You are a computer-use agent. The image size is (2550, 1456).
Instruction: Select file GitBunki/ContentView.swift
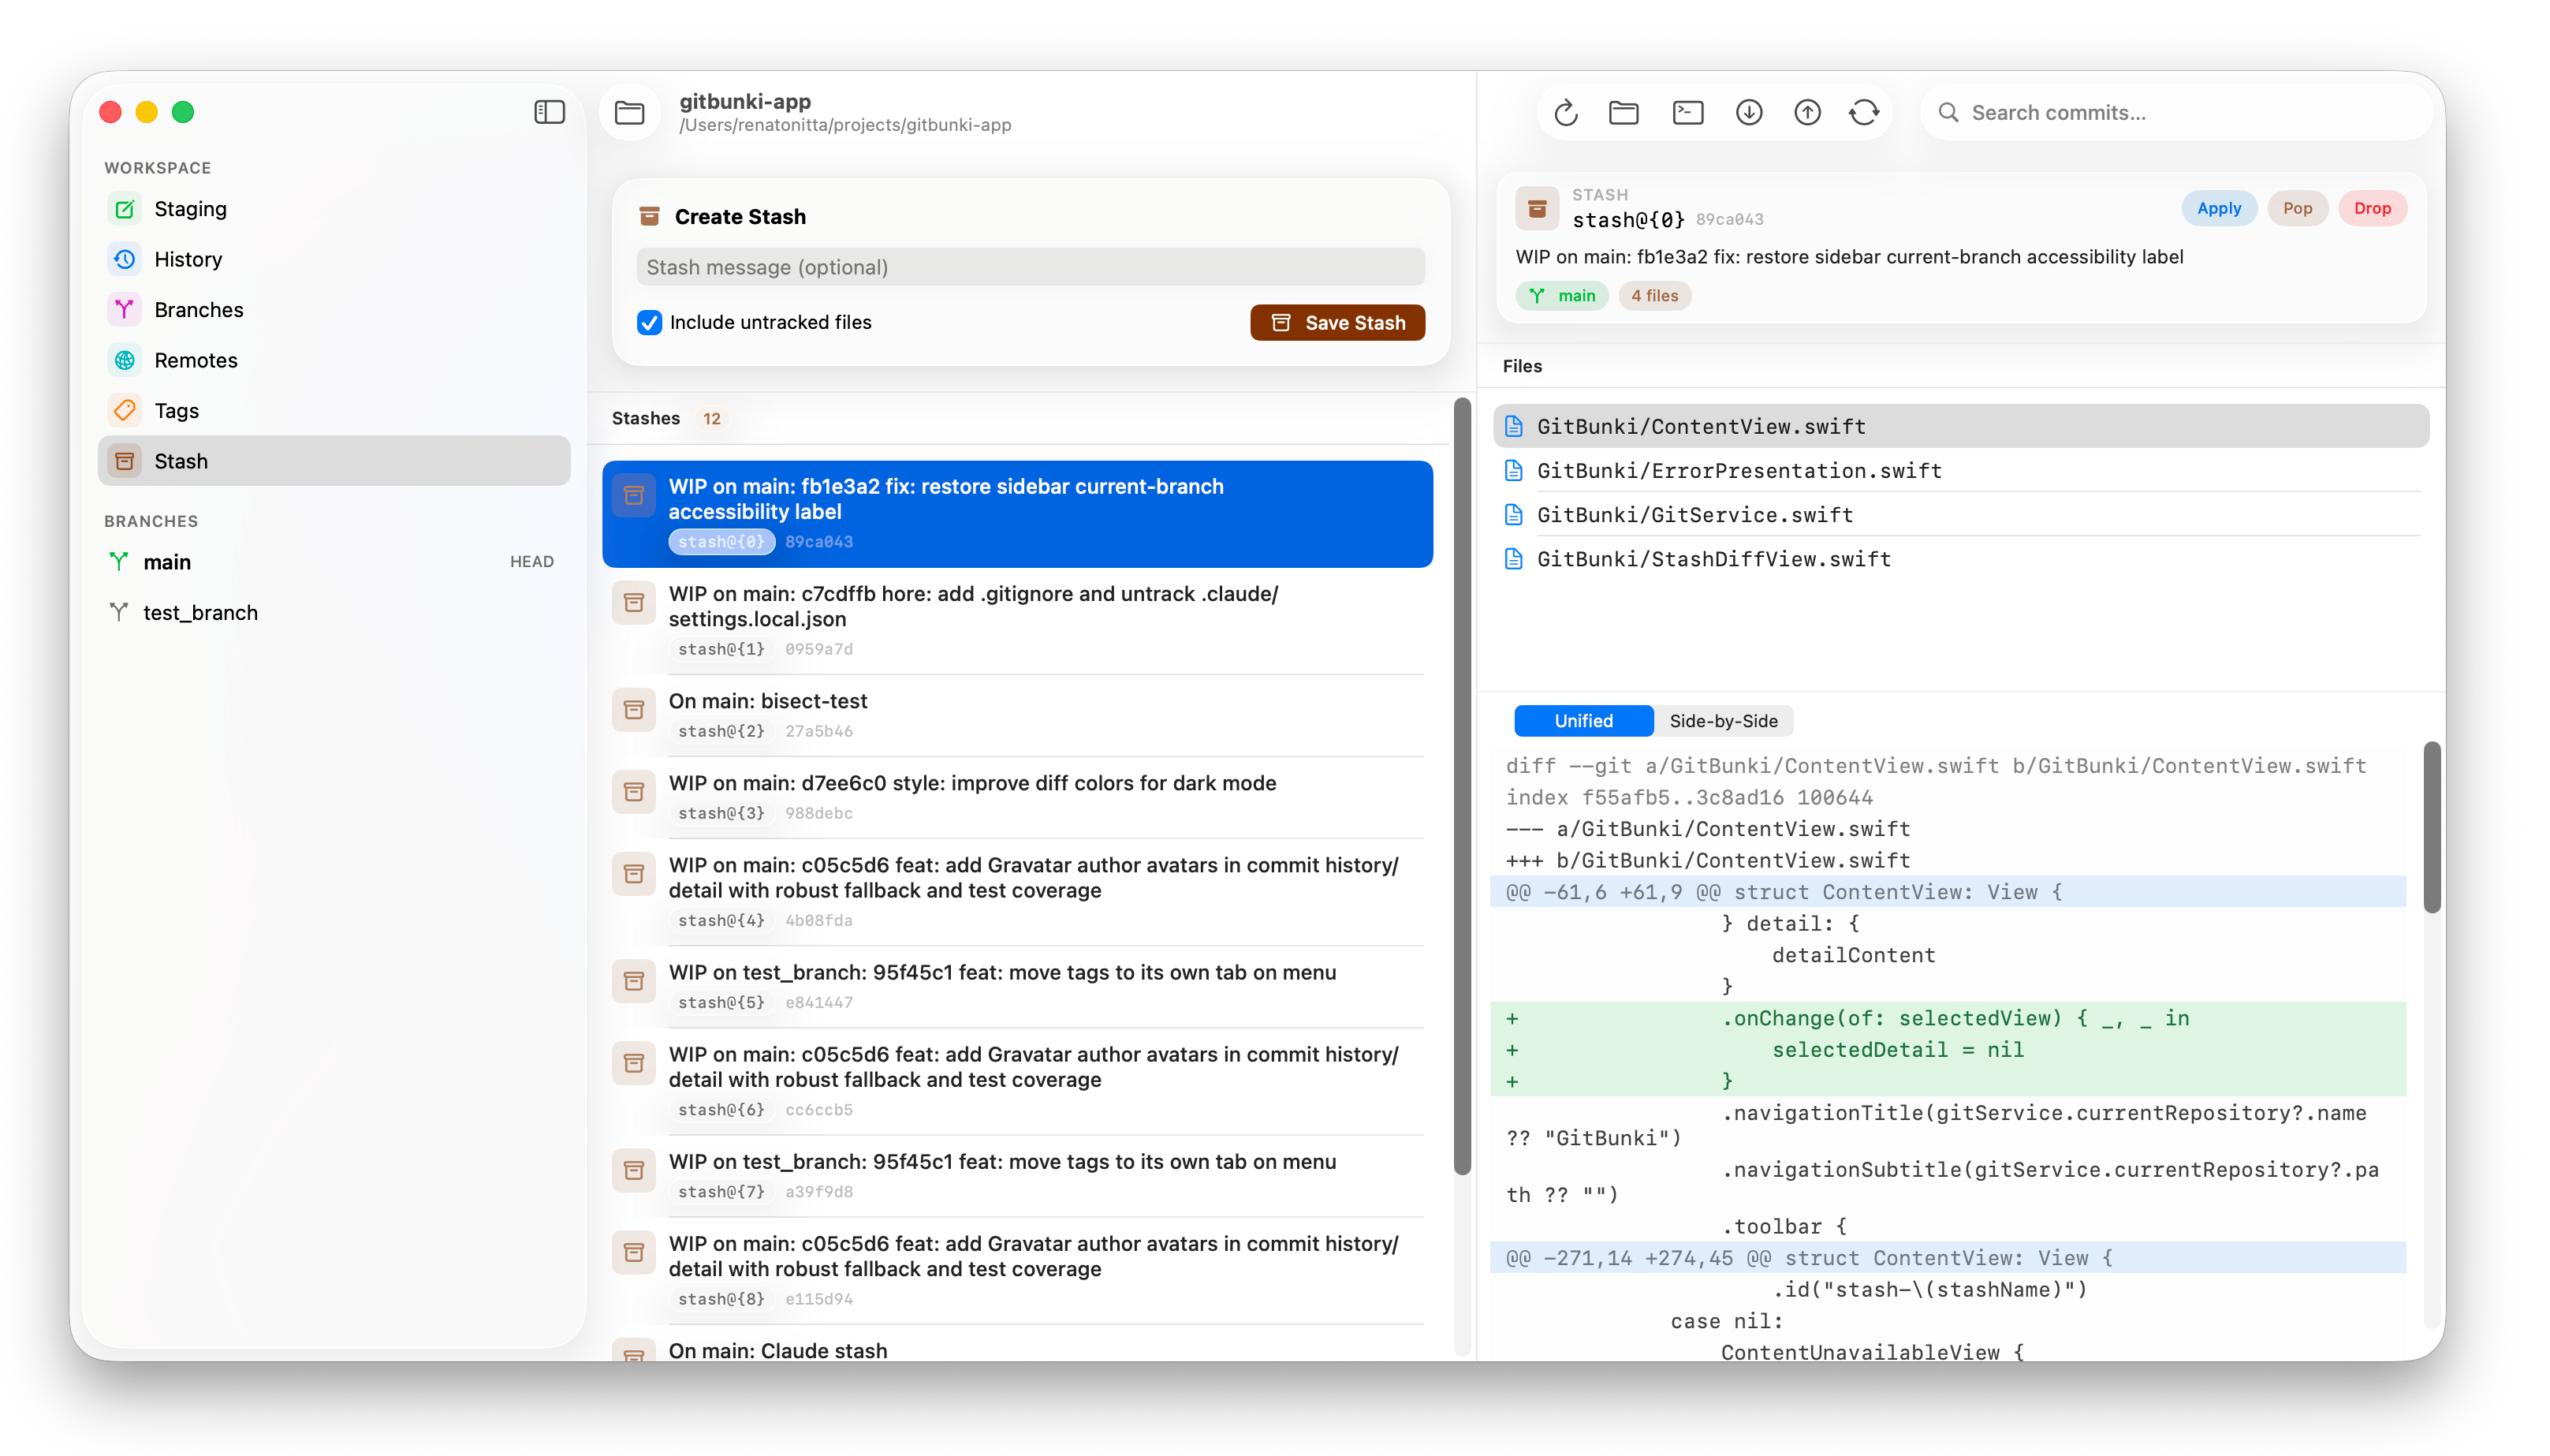pos(1960,427)
